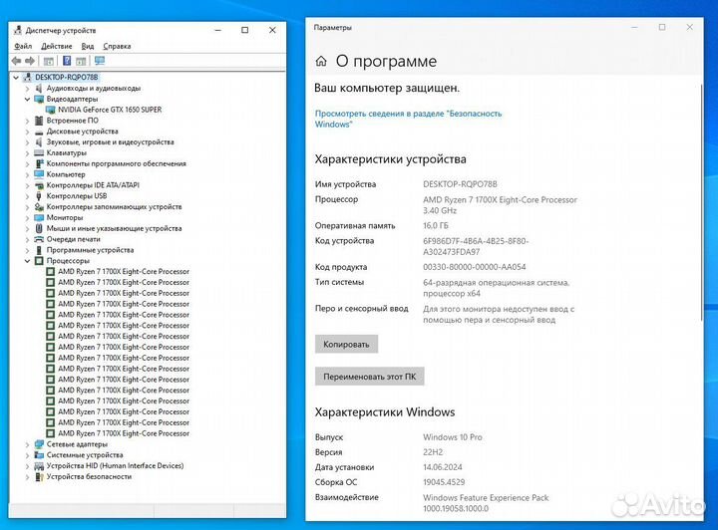The width and height of the screenshot is (718, 530).
Task: Click Переименовать этот ПК button
Action: [x=370, y=377]
